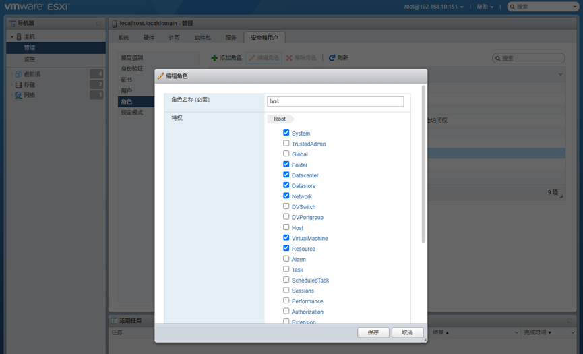This screenshot has height=354, width=583.
Task: Check the Performance privilege checkbox
Action: pos(286,301)
